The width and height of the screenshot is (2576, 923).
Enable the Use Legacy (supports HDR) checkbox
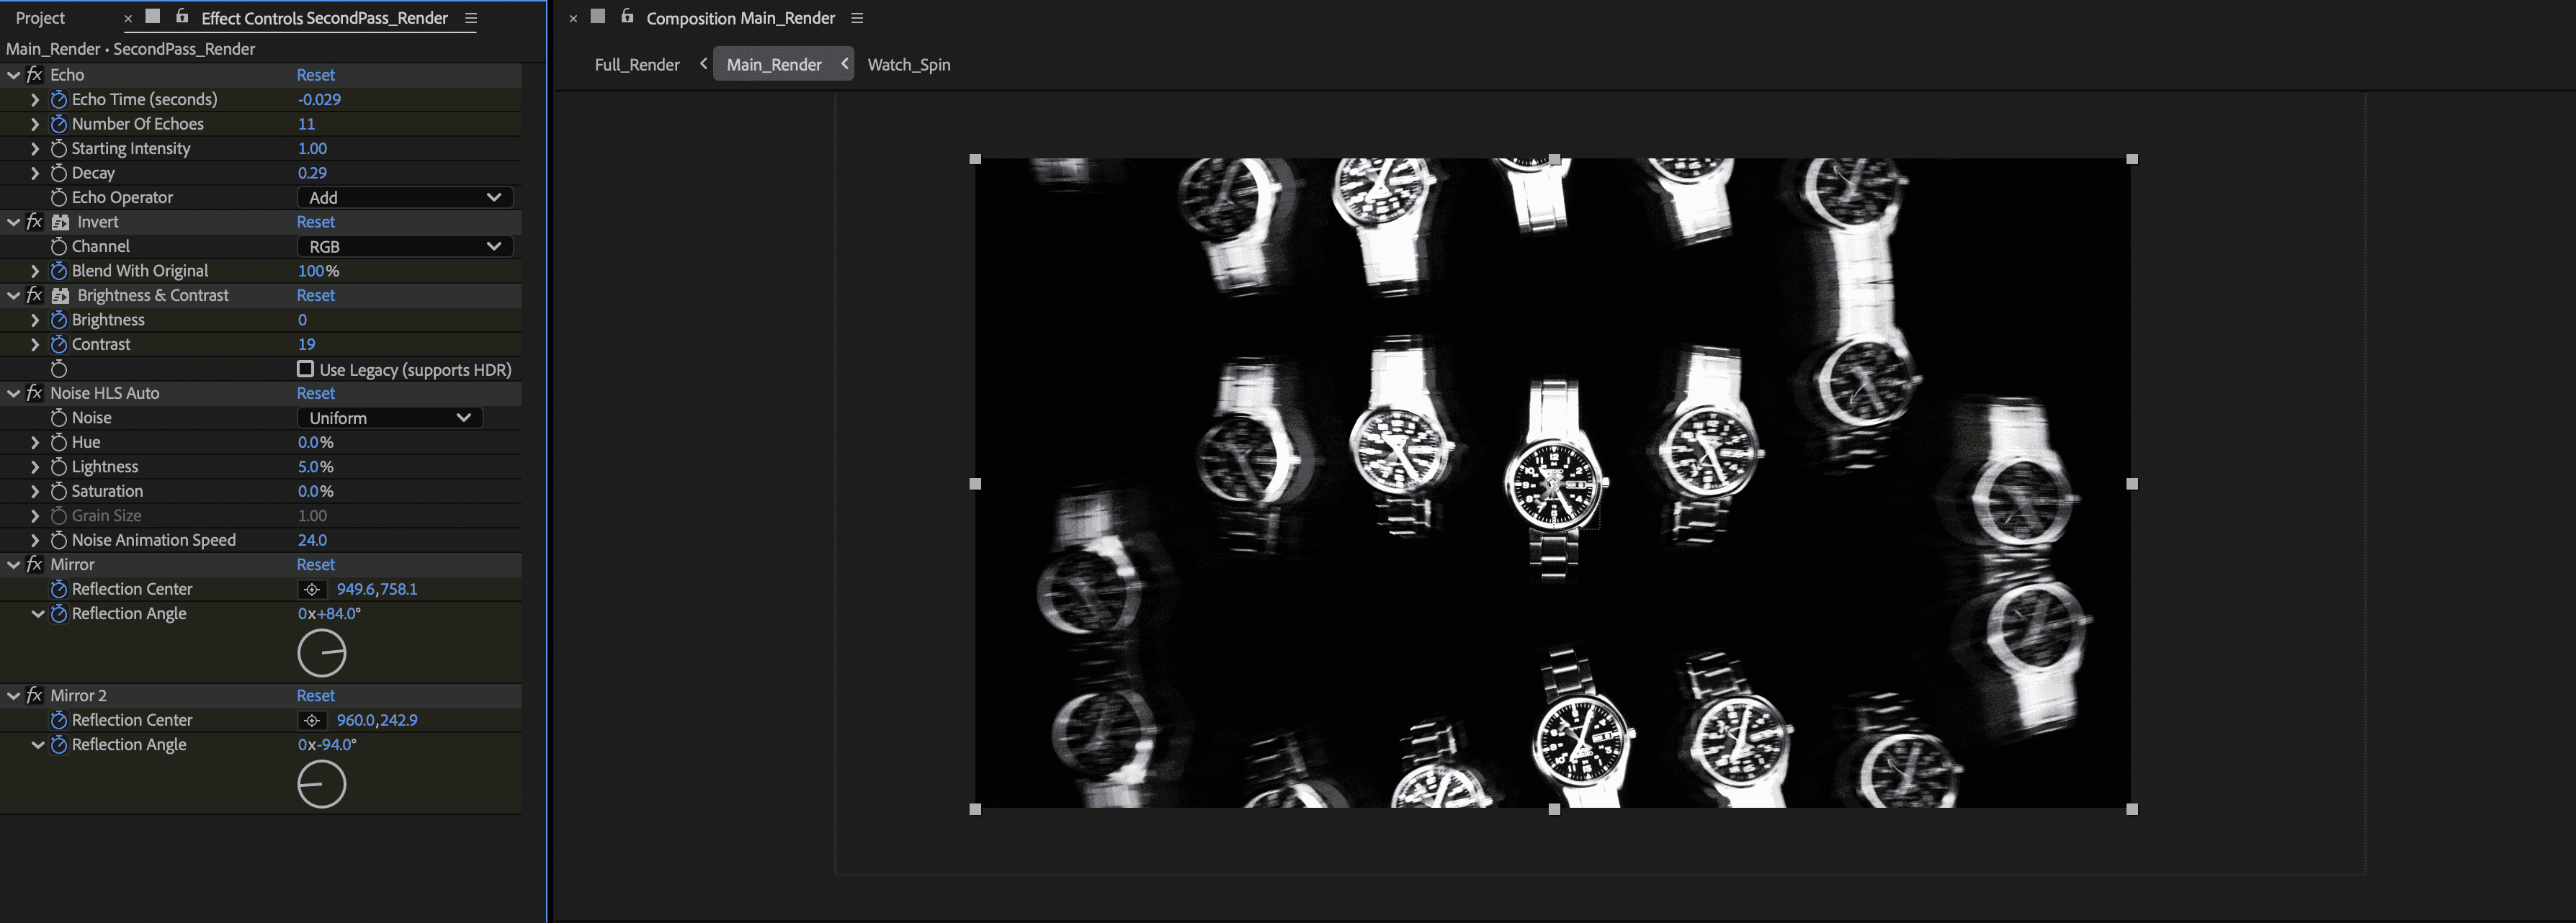tap(306, 369)
